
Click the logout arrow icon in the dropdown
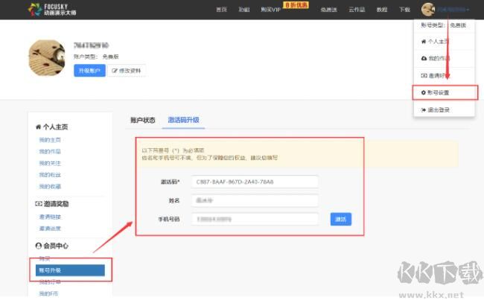click(424, 110)
